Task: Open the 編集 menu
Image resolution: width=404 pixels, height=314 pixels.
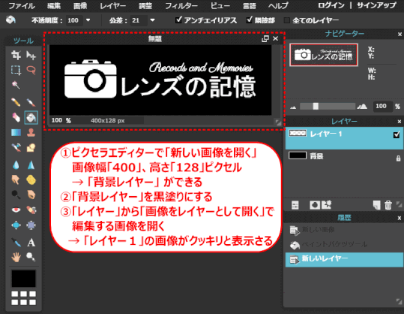Action: pos(54,6)
